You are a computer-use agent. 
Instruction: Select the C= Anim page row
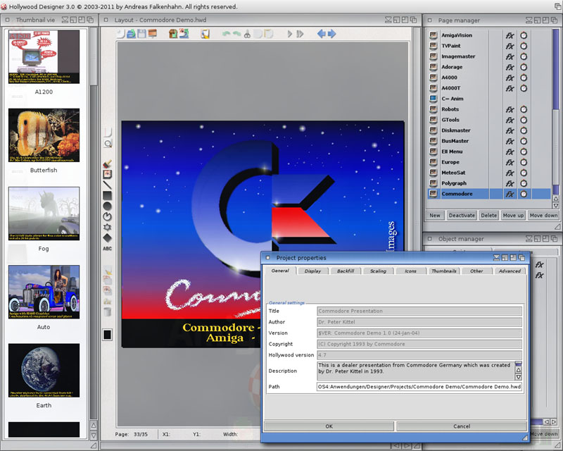[489, 99]
